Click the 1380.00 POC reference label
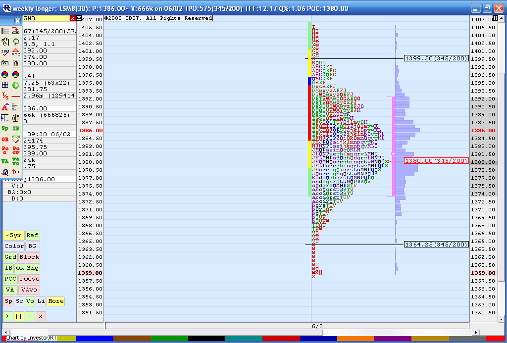Screen dimensions: 507x343 436,161
